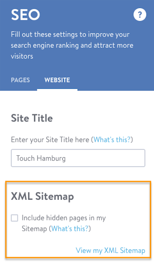Click the XML Sitemap section heading

tap(42, 196)
